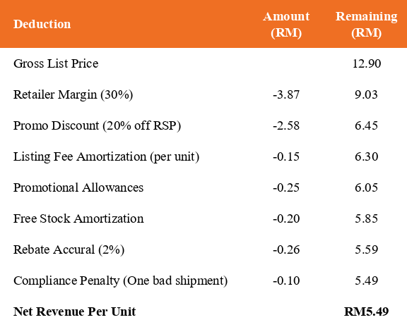Select the Rebate Accural (2%) label
407x327 pixels.
point(69,249)
